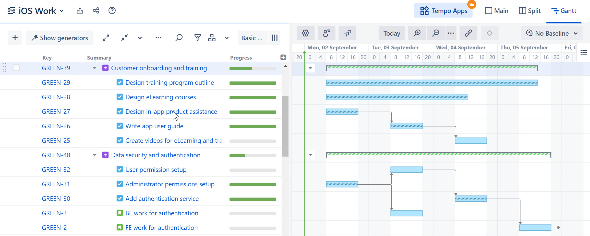Open the Gantt chart settings gear
This screenshot has height=236, width=590.
[x=305, y=33]
